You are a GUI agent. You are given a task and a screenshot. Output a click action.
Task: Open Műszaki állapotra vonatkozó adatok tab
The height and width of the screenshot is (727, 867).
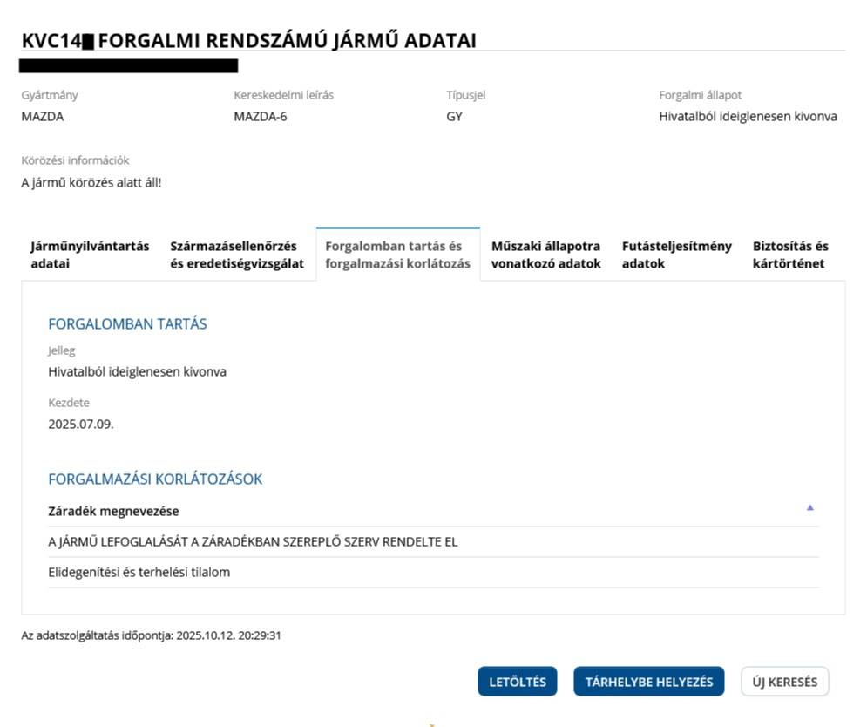[545, 255]
